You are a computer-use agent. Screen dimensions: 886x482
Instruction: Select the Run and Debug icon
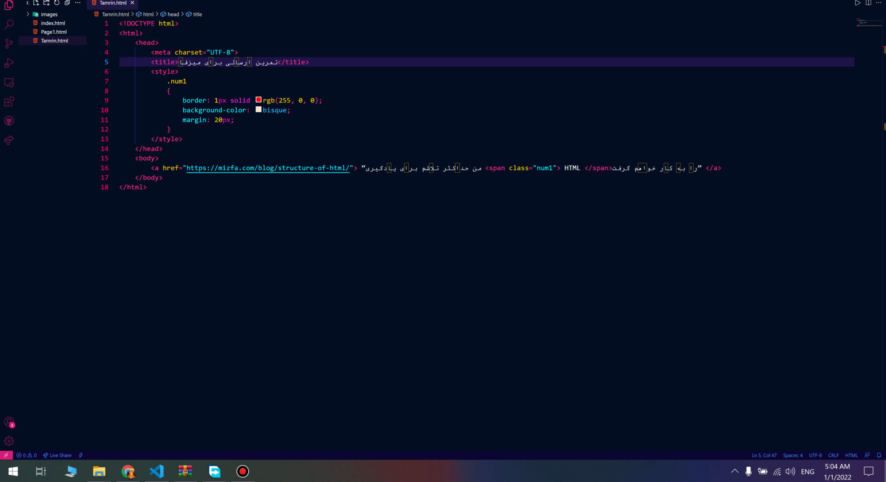[9, 63]
